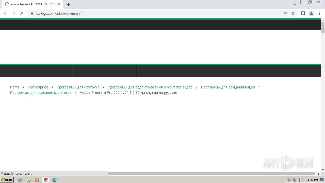325x183 pixels.
Task: Click the Show Desktop tray icon
Action: [x=322, y=180]
